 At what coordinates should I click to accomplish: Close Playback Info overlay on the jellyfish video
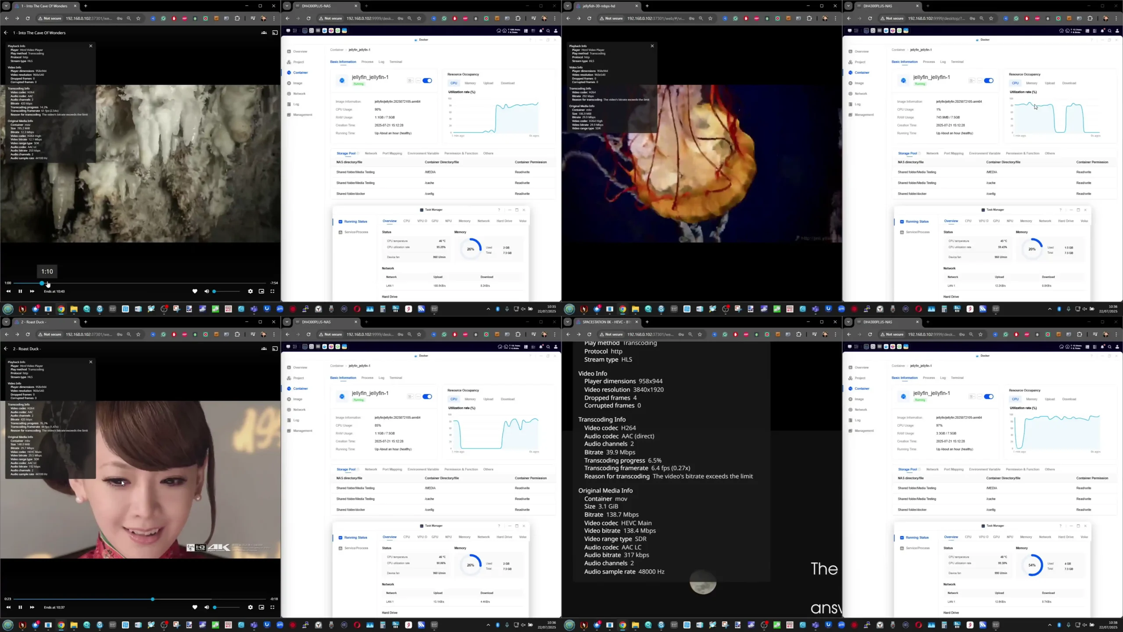click(x=652, y=46)
